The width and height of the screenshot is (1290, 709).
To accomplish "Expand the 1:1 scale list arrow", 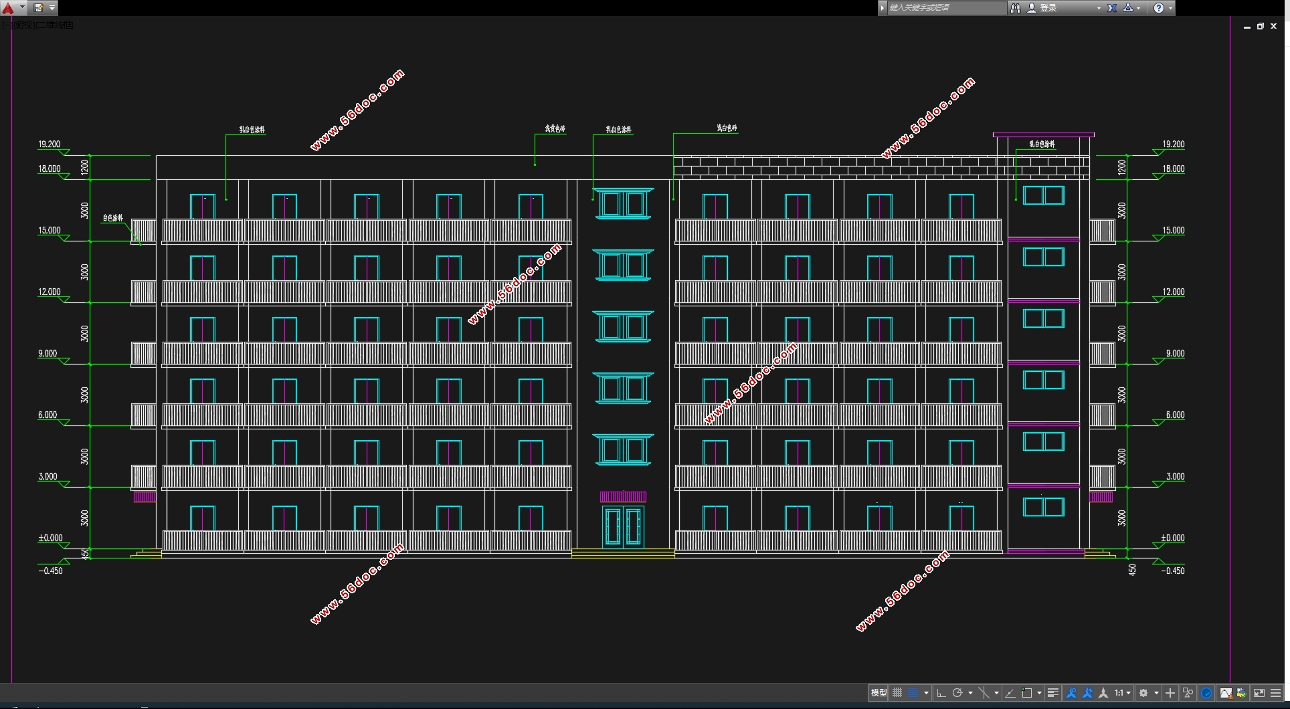I will coord(1129,693).
